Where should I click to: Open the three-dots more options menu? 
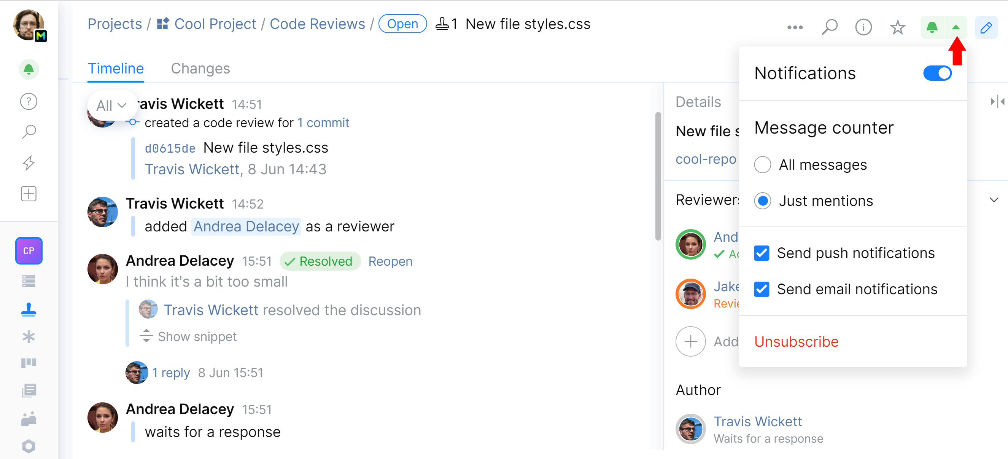795,27
